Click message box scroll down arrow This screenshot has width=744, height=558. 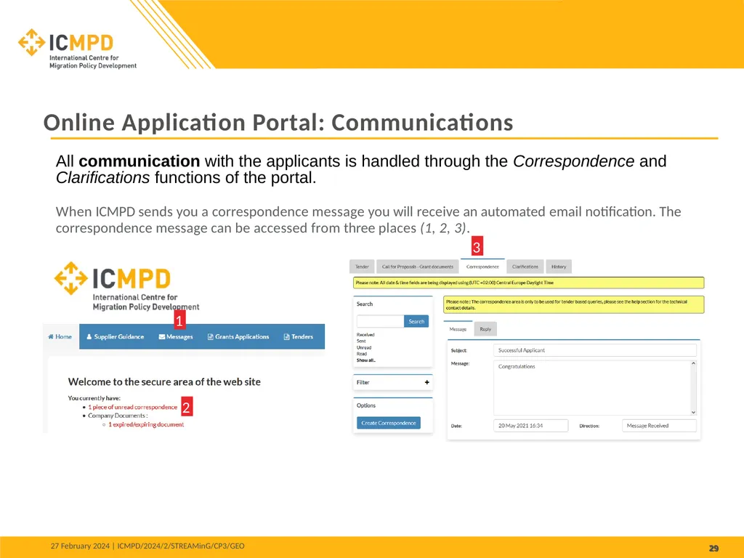693,413
